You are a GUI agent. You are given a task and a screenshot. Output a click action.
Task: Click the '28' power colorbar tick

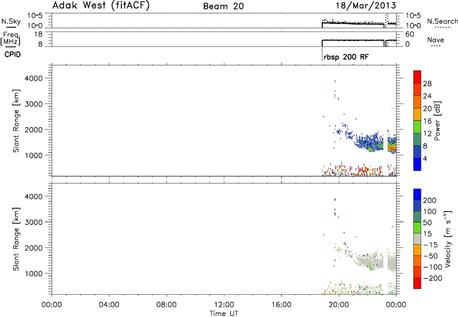point(427,84)
